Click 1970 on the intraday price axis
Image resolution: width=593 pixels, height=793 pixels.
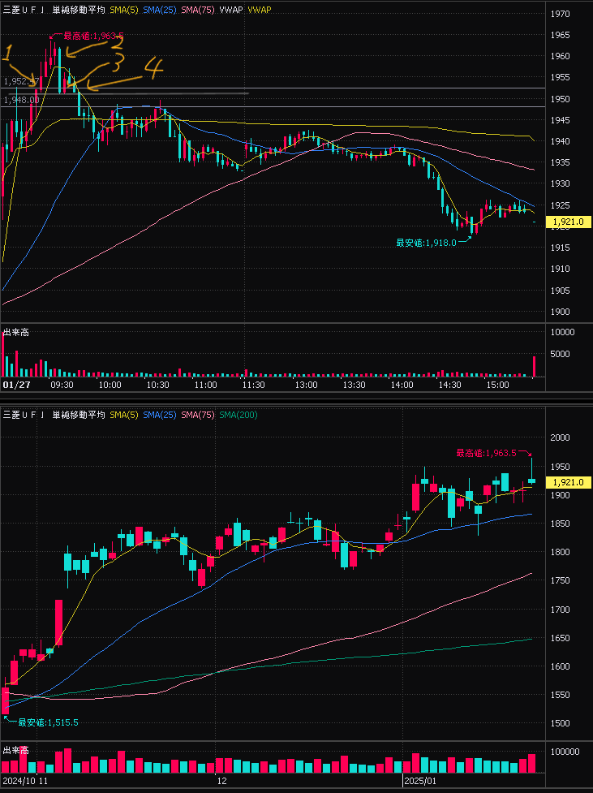pyautogui.click(x=560, y=14)
